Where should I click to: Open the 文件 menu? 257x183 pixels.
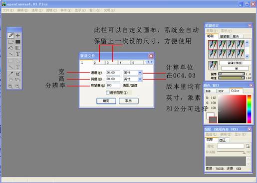tap(8, 10)
